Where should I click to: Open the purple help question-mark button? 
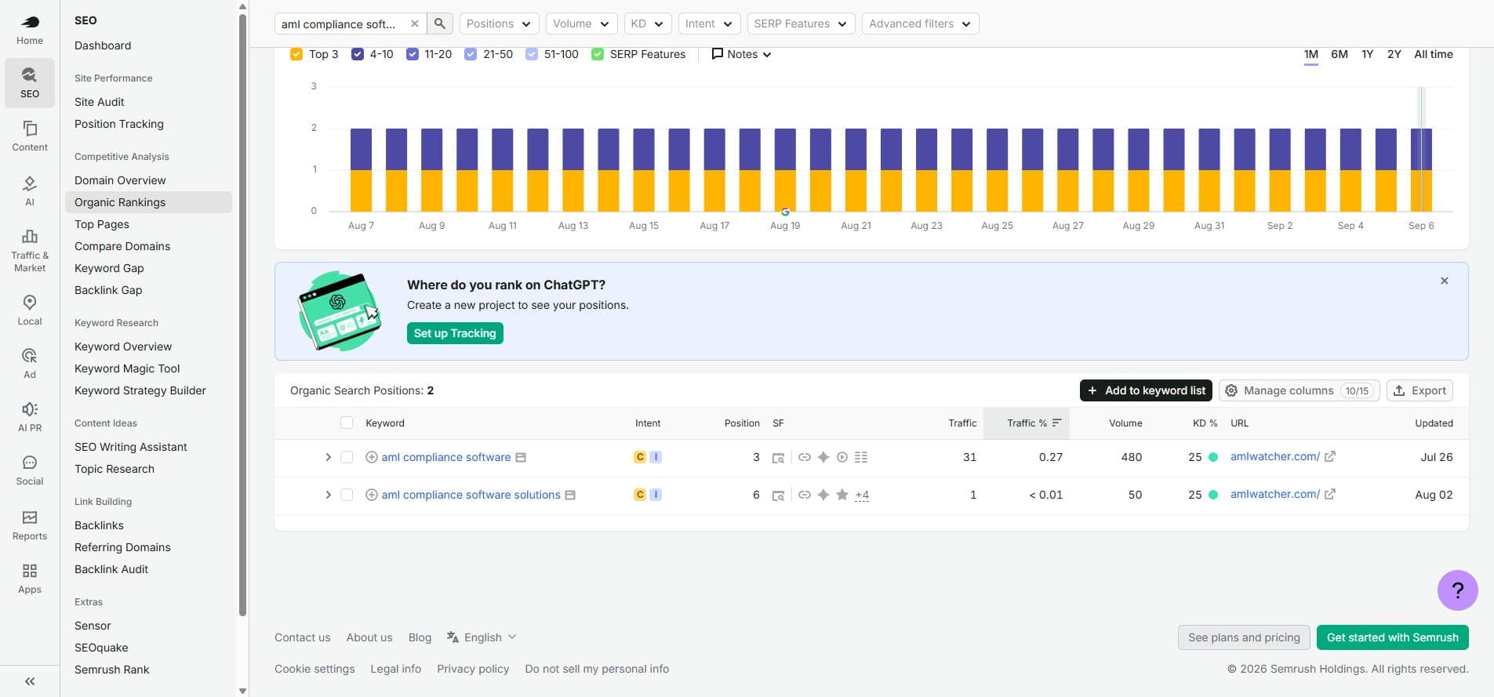[1457, 590]
